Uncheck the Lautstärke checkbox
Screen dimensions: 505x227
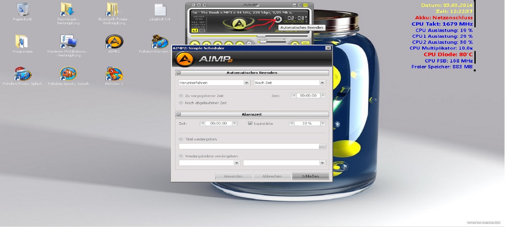pos(250,123)
